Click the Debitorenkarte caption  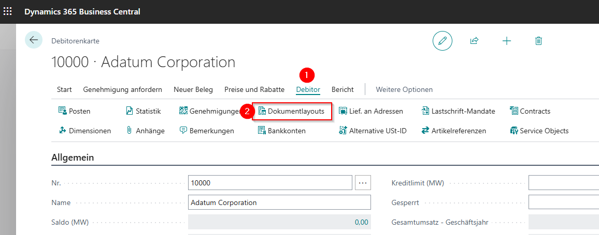tap(76, 41)
